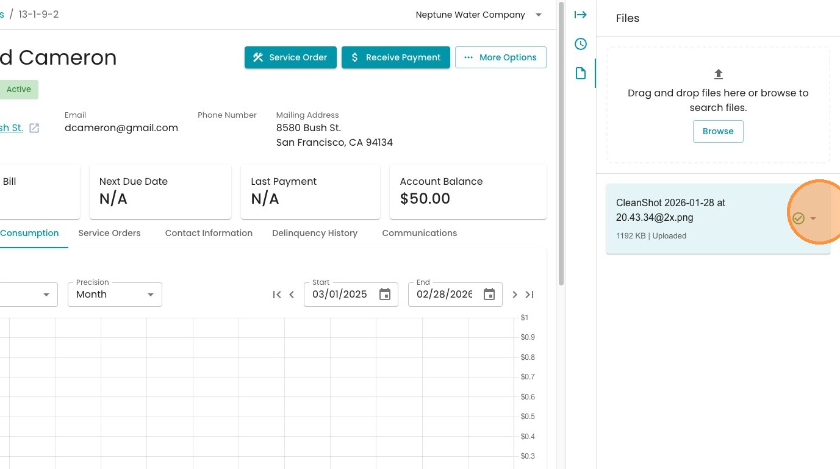This screenshot has height=469, width=840.
Task: Jump to first period in chart
Action: [277, 295]
